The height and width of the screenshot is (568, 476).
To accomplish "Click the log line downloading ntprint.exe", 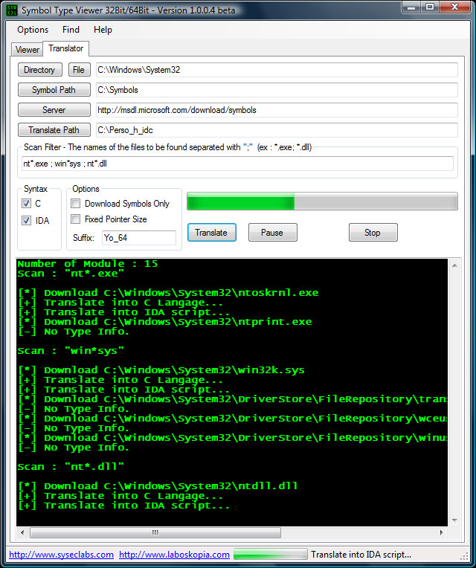I will 165,322.
